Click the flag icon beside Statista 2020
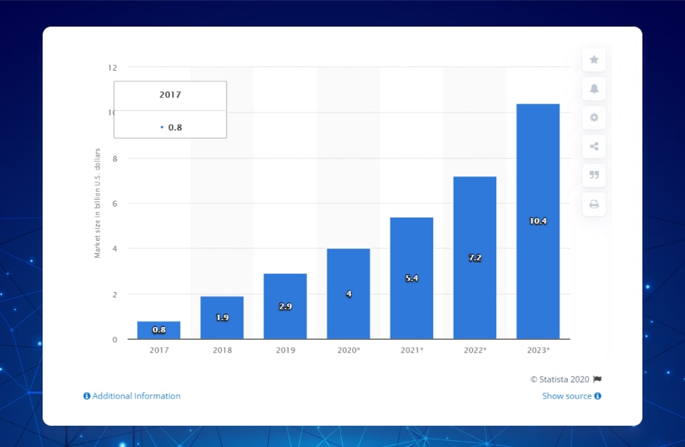Viewport: 685px width, 447px height. (597, 379)
